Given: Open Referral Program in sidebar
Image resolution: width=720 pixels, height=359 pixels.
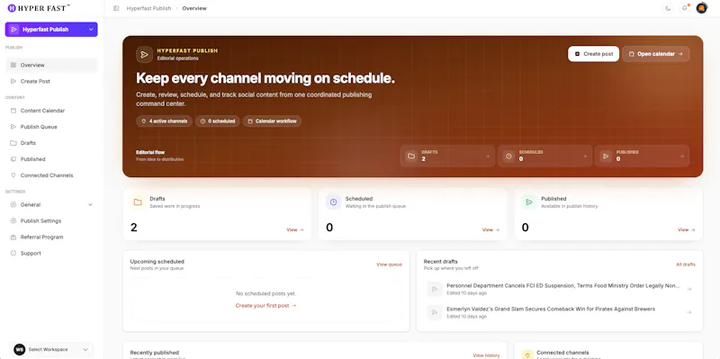Looking at the screenshot, I should pyautogui.click(x=51, y=237).
